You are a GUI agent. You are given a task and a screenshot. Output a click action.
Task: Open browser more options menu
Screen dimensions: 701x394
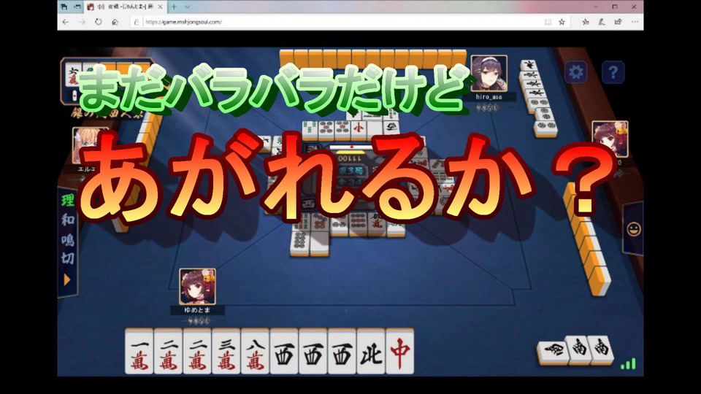tap(635, 22)
